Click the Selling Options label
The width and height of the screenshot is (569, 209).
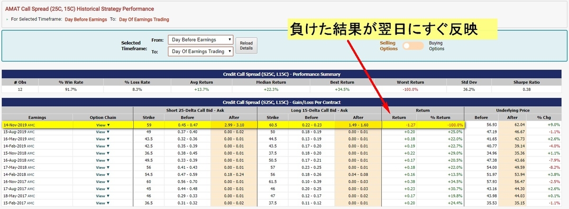click(x=389, y=45)
